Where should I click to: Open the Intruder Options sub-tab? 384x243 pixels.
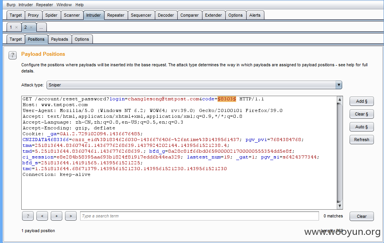pyautogui.click(x=82, y=39)
